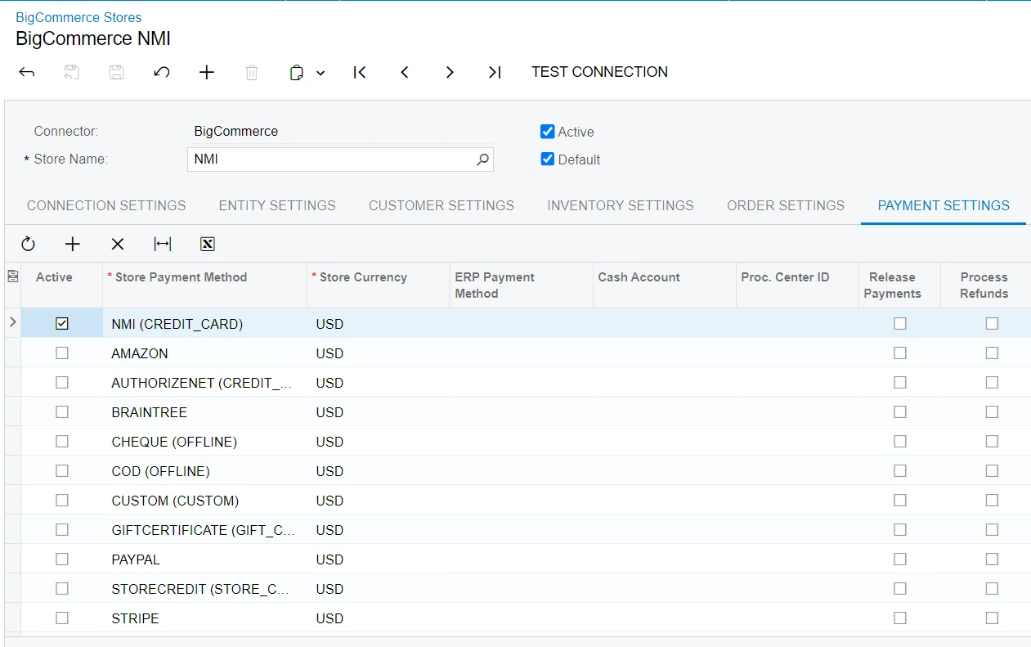
Task: Click the clipboard copy-paste icon
Action: pos(297,72)
